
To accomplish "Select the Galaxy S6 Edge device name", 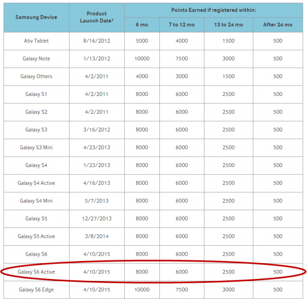I will (36, 289).
